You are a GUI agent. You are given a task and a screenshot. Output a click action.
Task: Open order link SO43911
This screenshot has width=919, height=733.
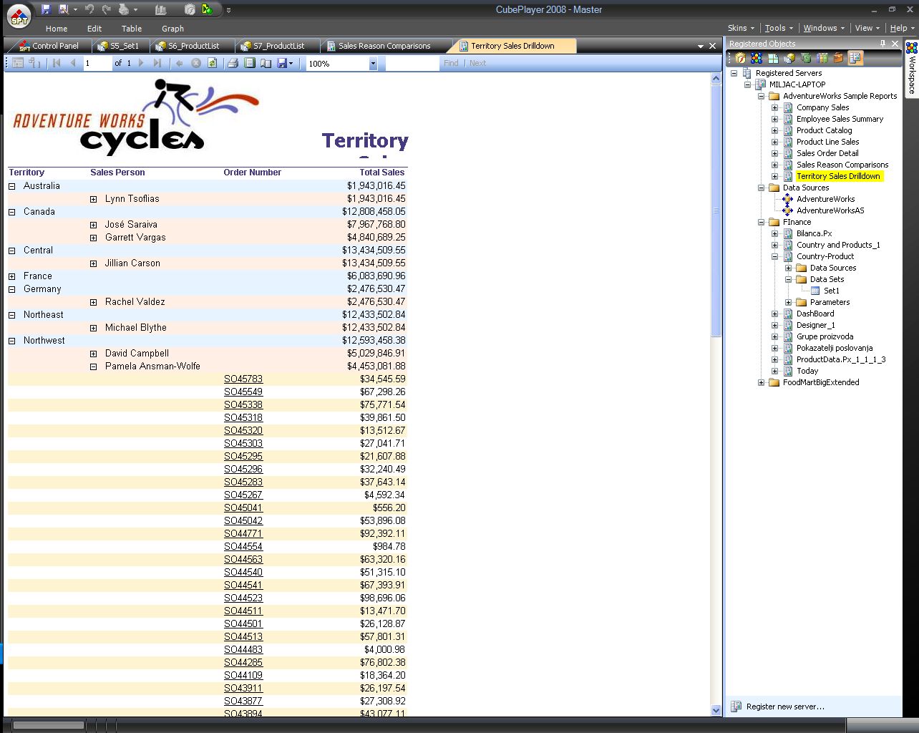click(243, 689)
